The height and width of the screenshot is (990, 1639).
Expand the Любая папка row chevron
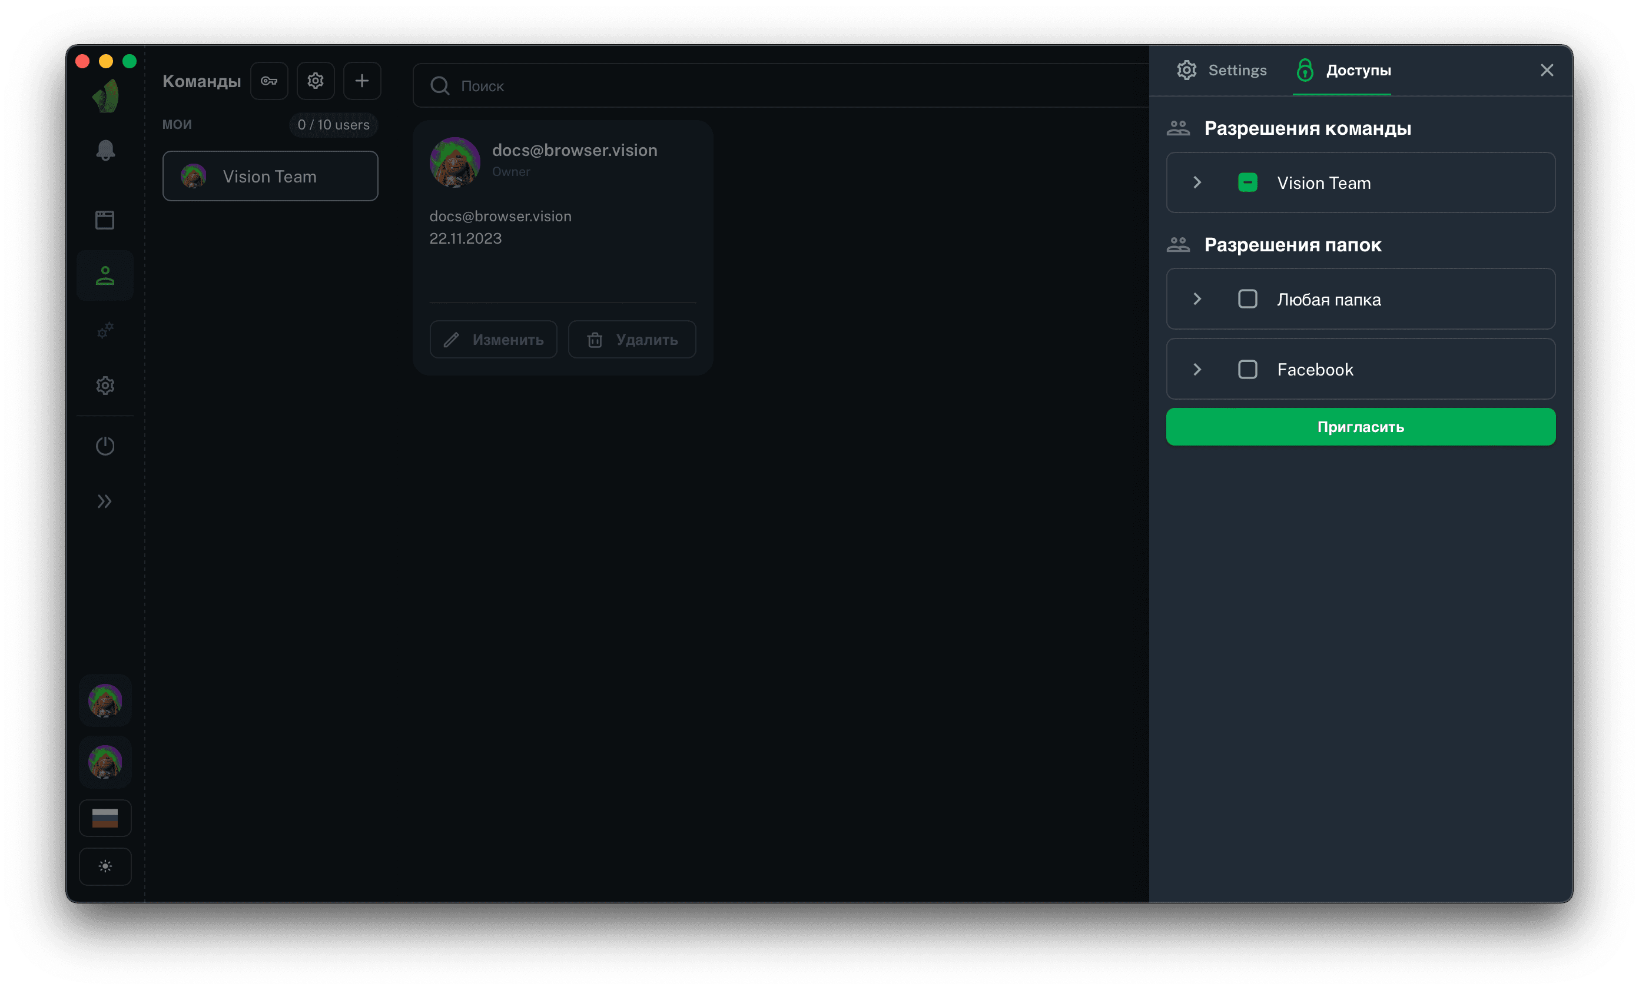(1197, 299)
